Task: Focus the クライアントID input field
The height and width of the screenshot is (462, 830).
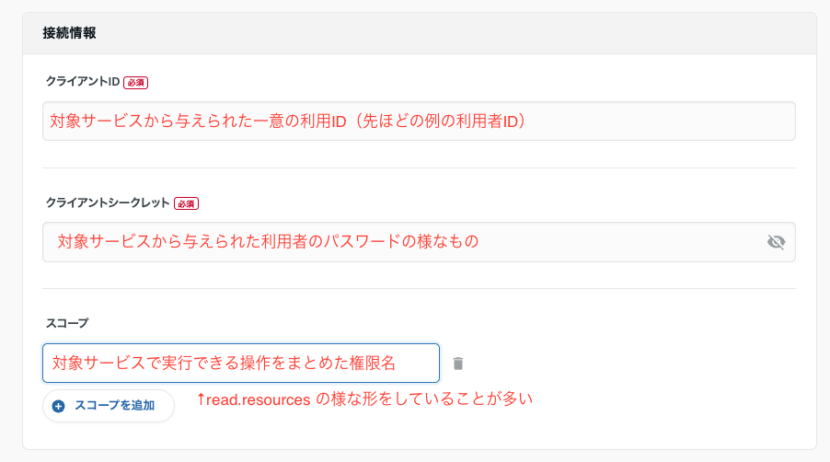Action: coord(419,121)
